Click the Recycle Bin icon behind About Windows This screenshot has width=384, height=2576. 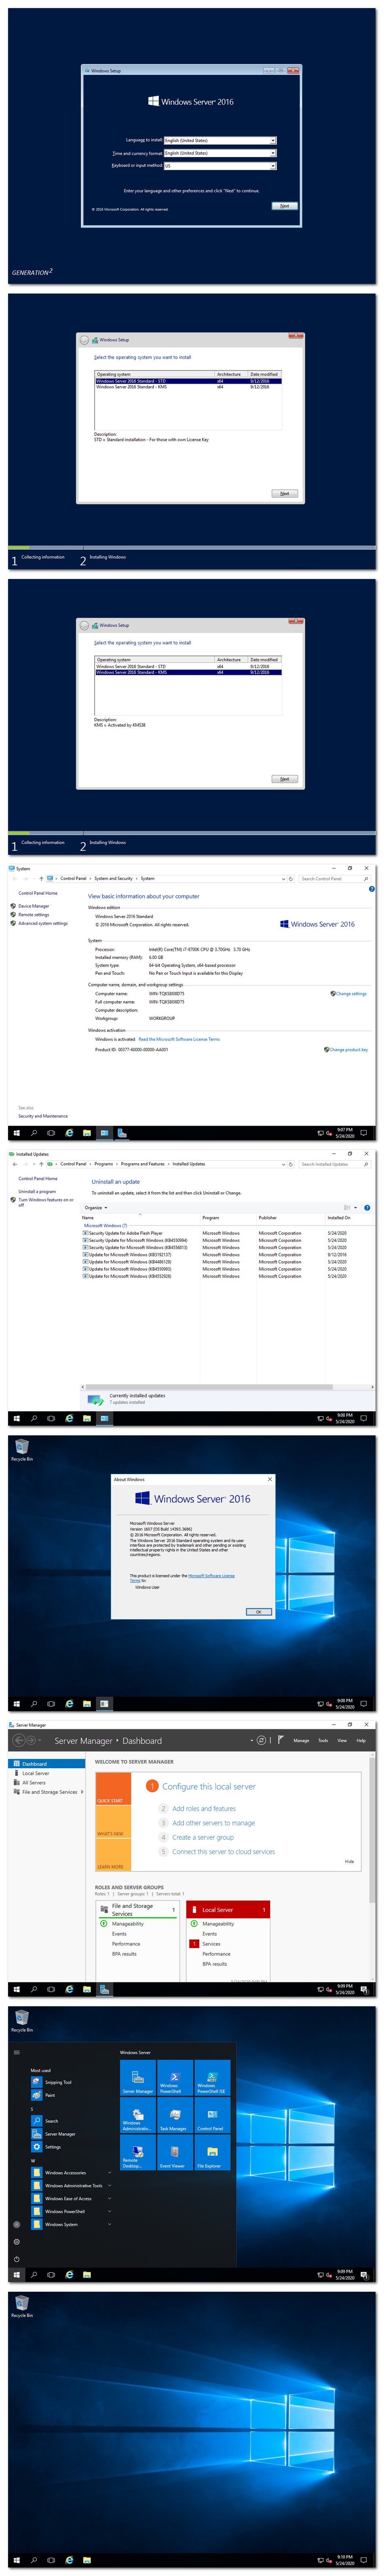pyautogui.click(x=22, y=1449)
